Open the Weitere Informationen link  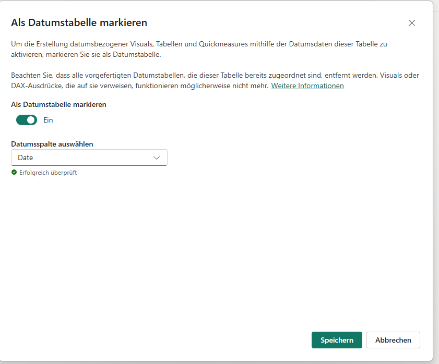click(x=307, y=86)
